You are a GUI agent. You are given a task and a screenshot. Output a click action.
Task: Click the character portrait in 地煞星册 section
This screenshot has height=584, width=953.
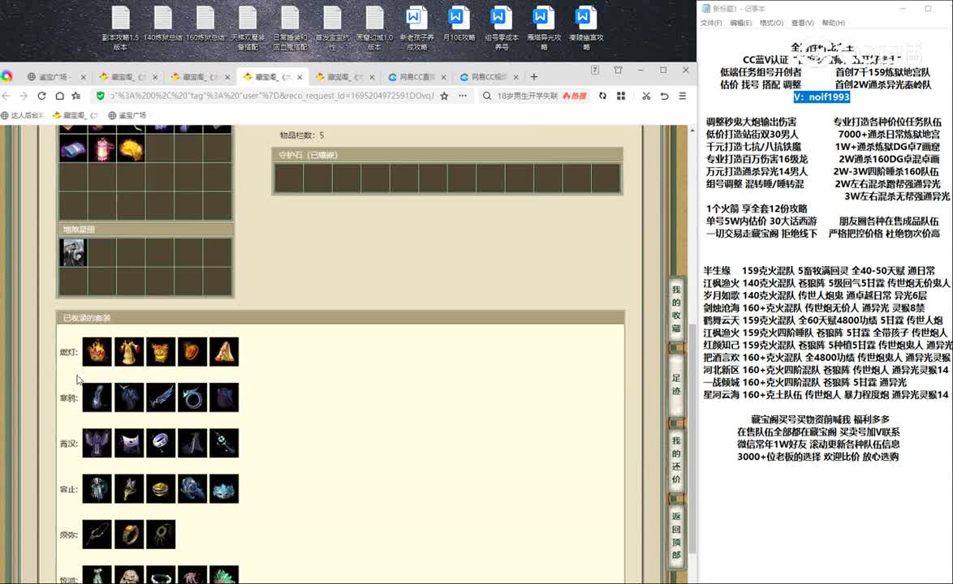point(73,252)
